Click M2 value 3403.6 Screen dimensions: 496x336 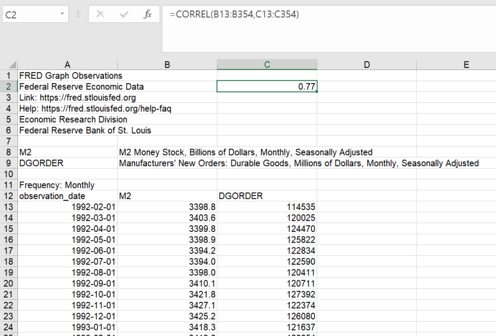pos(167,218)
